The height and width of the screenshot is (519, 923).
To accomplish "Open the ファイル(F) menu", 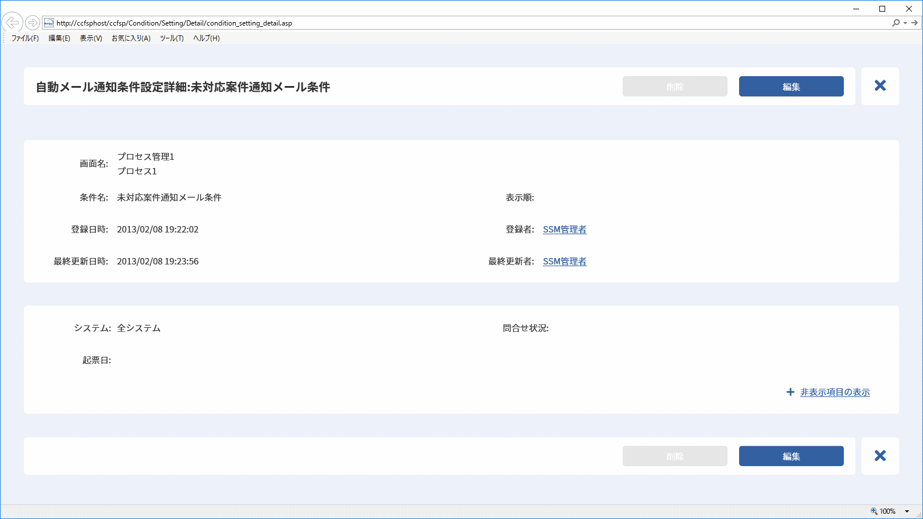I will tap(25, 38).
